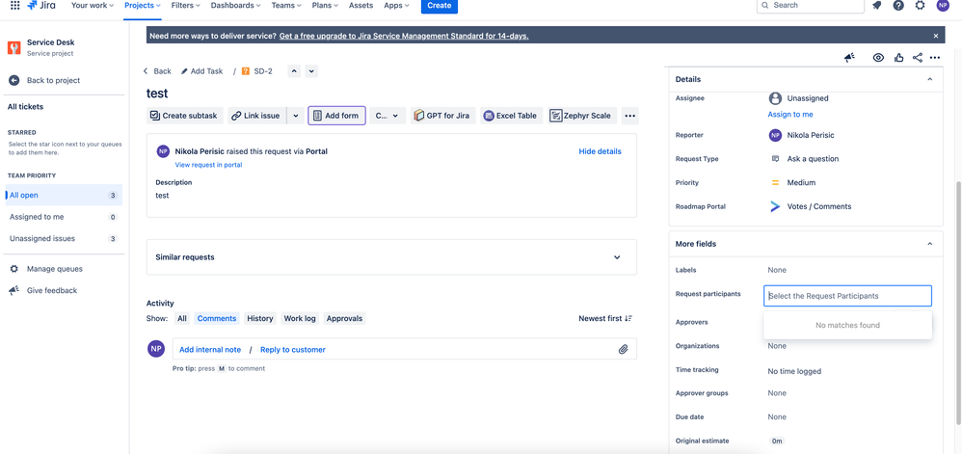The width and height of the screenshot is (962, 454).
Task: Click the page vertical scrollbar
Action: 958,301
